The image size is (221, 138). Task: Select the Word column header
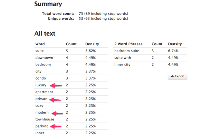click(40, 44)
